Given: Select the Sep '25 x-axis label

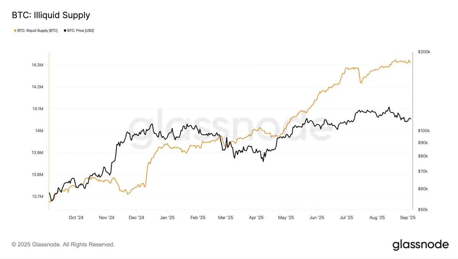Looking at the screenshot, I should coord(408,218).
